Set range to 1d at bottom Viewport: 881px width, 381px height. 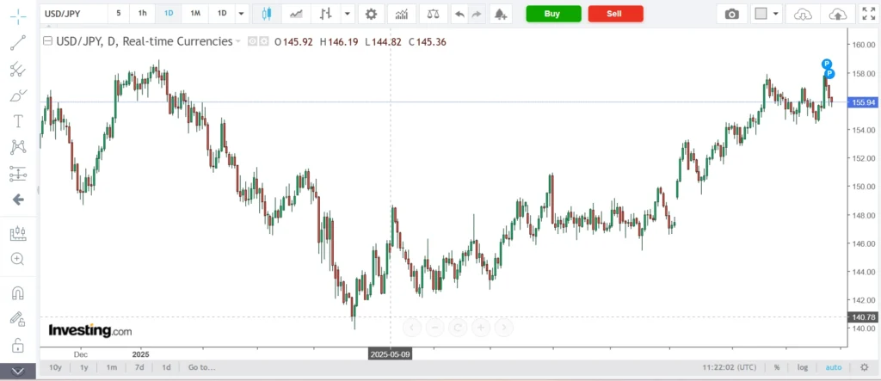(x=166, y=367)
